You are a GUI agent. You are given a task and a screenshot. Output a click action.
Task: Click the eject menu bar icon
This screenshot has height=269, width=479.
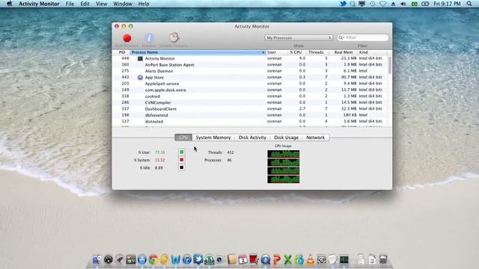pyautogui.click(x=393, y=4)
